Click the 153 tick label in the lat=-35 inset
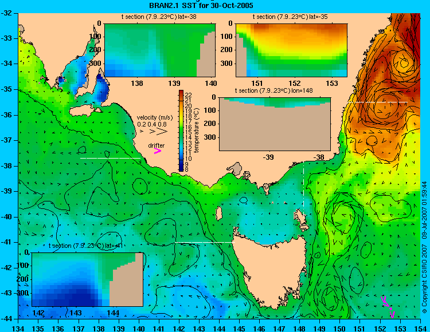Viewport: 430px width, 332px height. [332, 83]
